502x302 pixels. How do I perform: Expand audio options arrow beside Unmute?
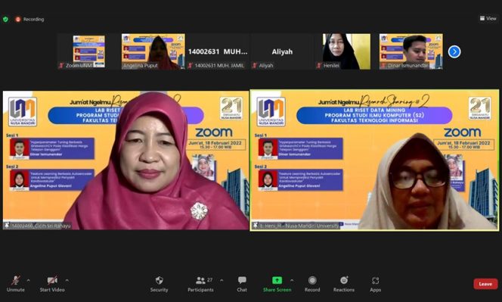pyautogui.click(x=29, y=280)
